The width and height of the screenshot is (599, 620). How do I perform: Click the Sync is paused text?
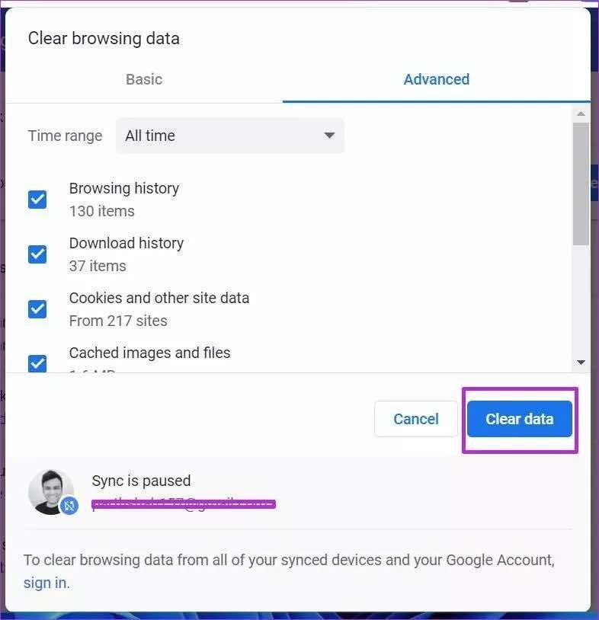click(x=141, y=481)
